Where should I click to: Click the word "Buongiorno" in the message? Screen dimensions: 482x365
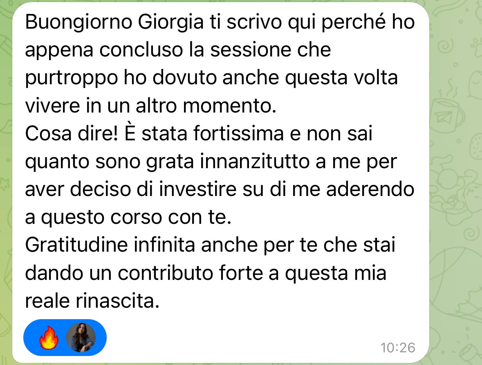pos(78,23)
